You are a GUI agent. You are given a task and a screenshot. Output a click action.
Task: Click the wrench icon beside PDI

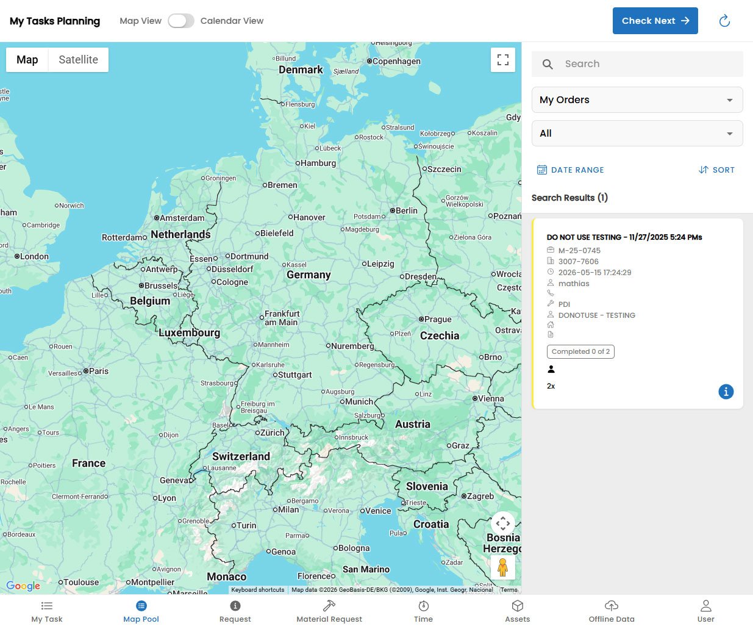(551, 304)
